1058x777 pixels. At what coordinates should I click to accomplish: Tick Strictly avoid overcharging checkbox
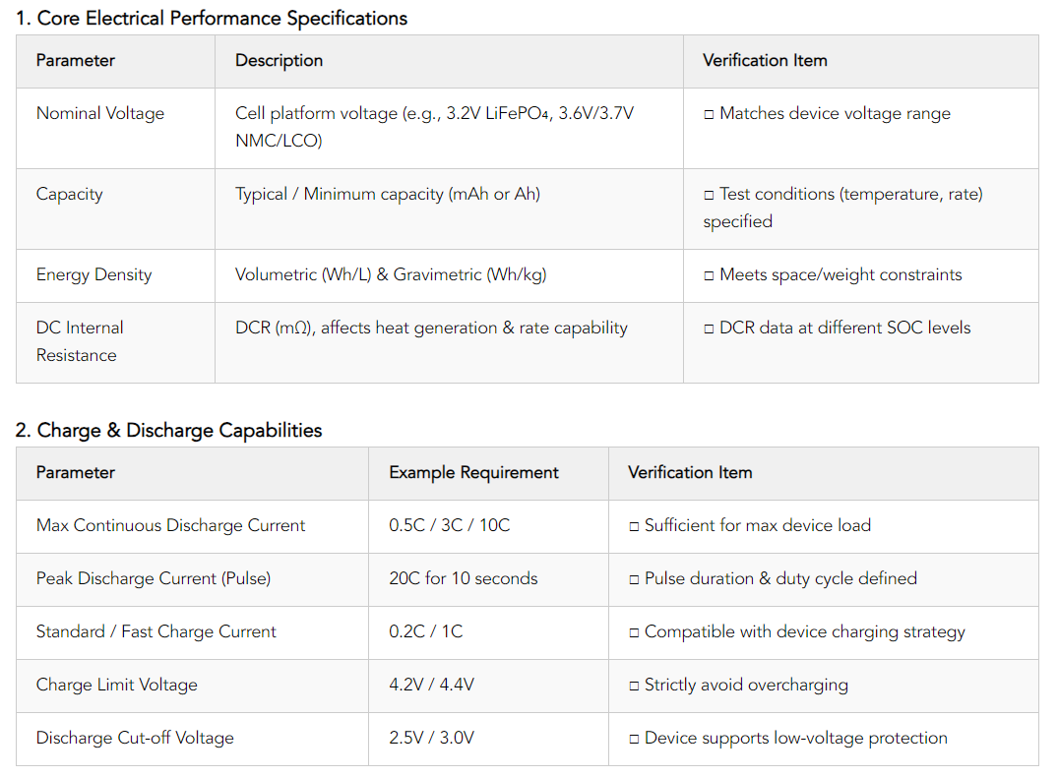(x=634, y=686)
